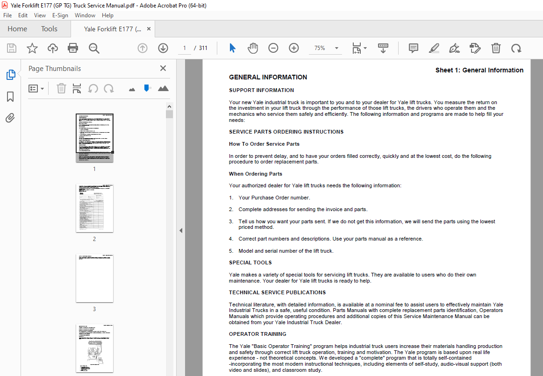The image size is (543, 376).
Task: Delete page using toolbar trash icon
Action: (496, 48)
